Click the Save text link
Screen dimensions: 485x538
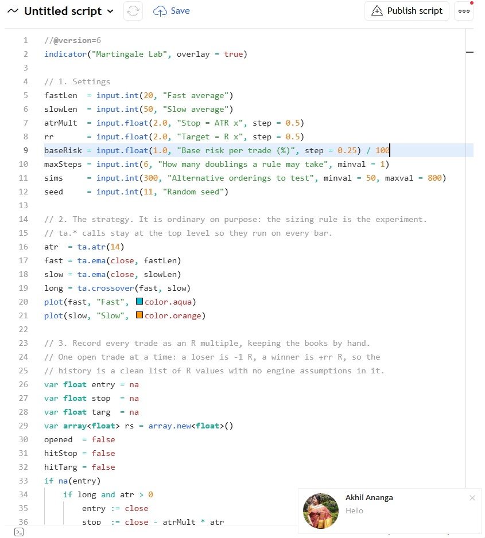180,11
